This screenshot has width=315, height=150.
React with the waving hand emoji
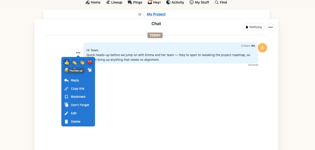pyautogui.click(x=82, y=63)
